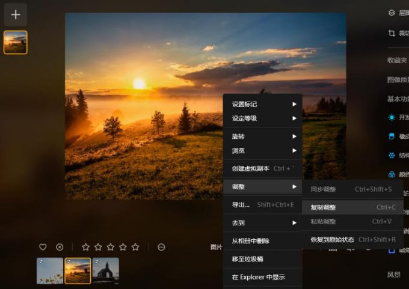Image resolution: width=409 pixels, height=289 pixels.
Task: Rate photo with the first star
Action: (85, 247)
